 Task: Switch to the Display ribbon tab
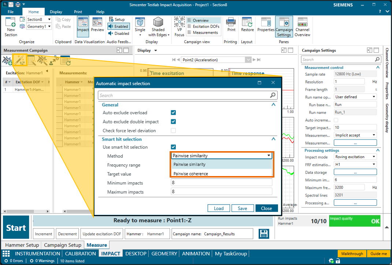[56, 12]
